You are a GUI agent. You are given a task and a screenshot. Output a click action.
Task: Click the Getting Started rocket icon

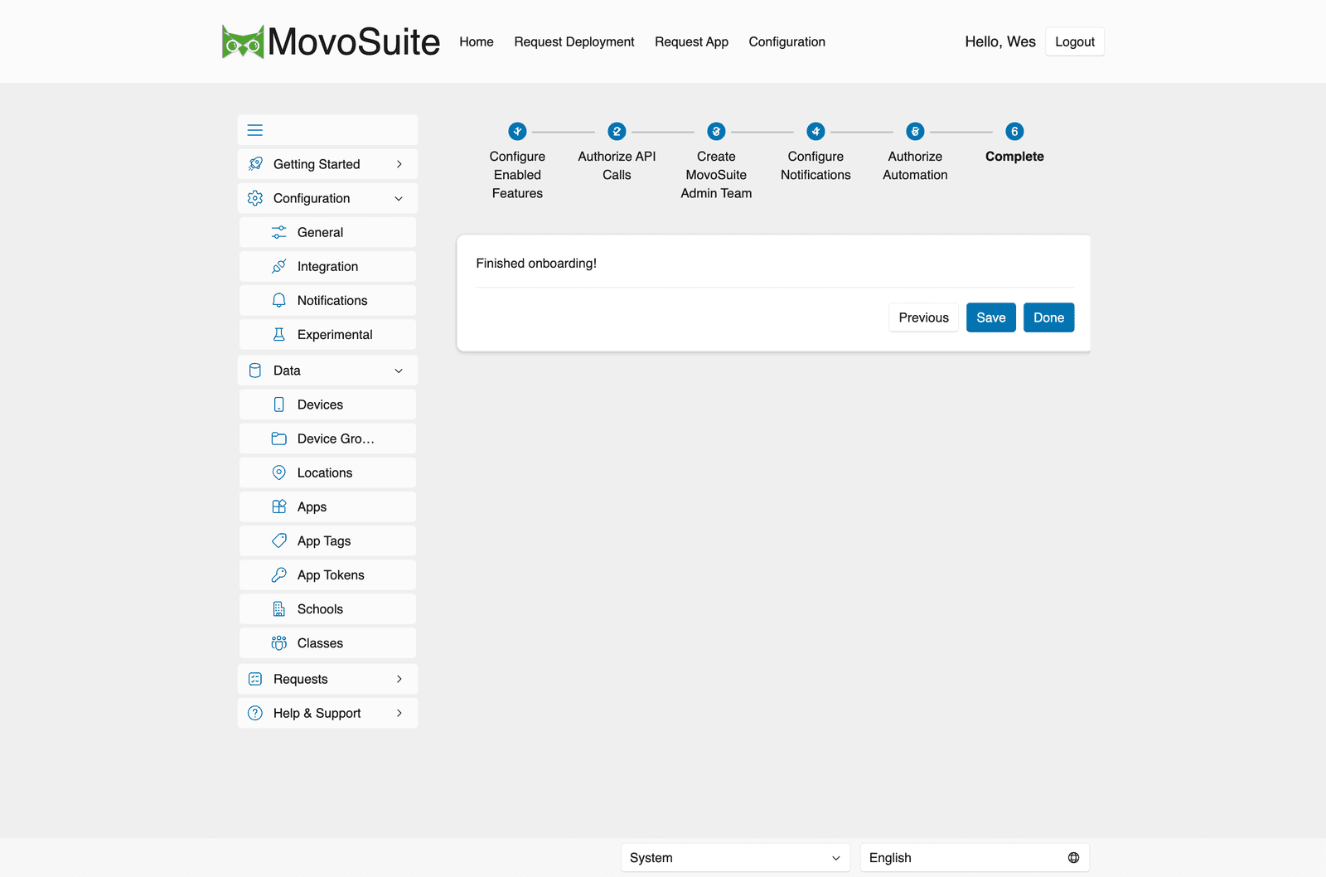255,164
